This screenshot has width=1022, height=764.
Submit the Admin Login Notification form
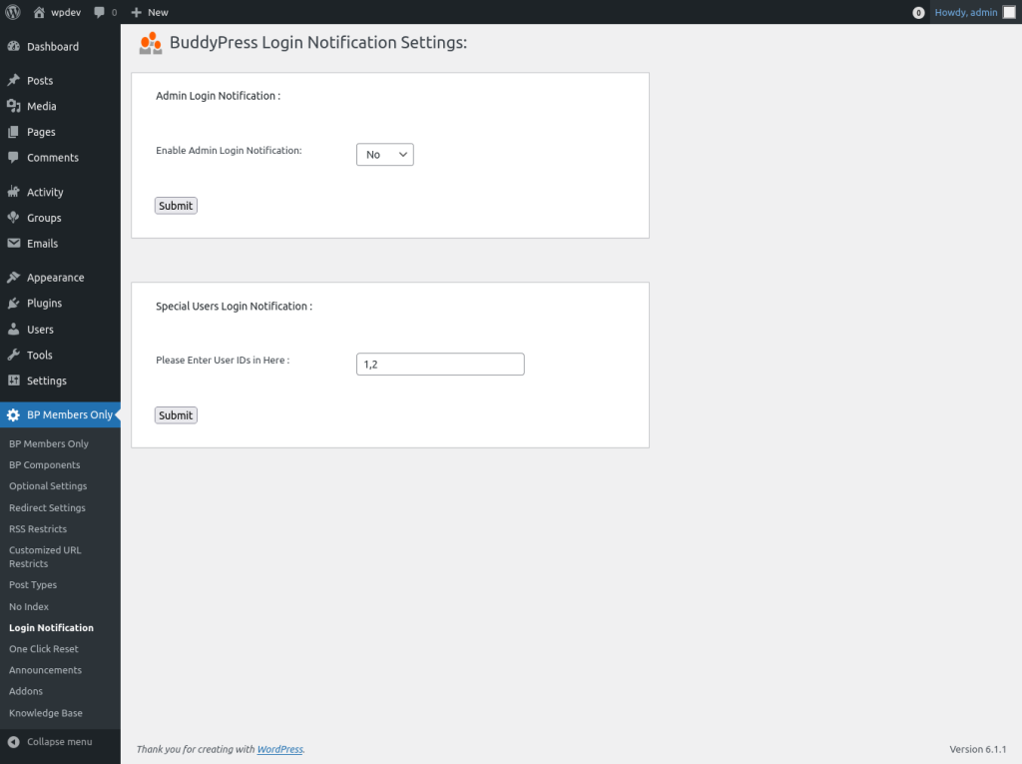click(175, 205)
